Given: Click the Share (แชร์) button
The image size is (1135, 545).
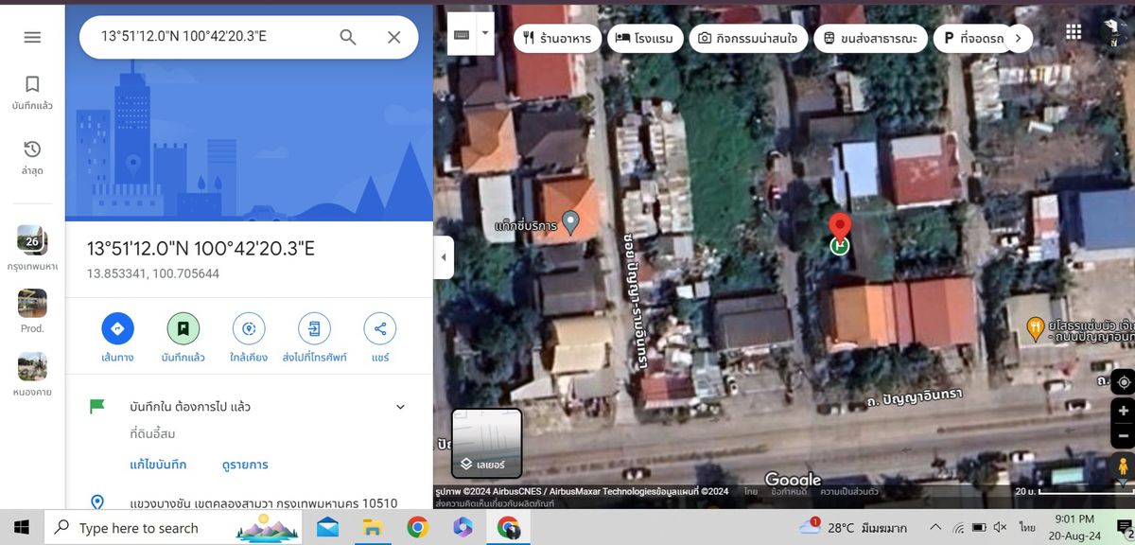Looking at the screenshot, I should 380,338.
